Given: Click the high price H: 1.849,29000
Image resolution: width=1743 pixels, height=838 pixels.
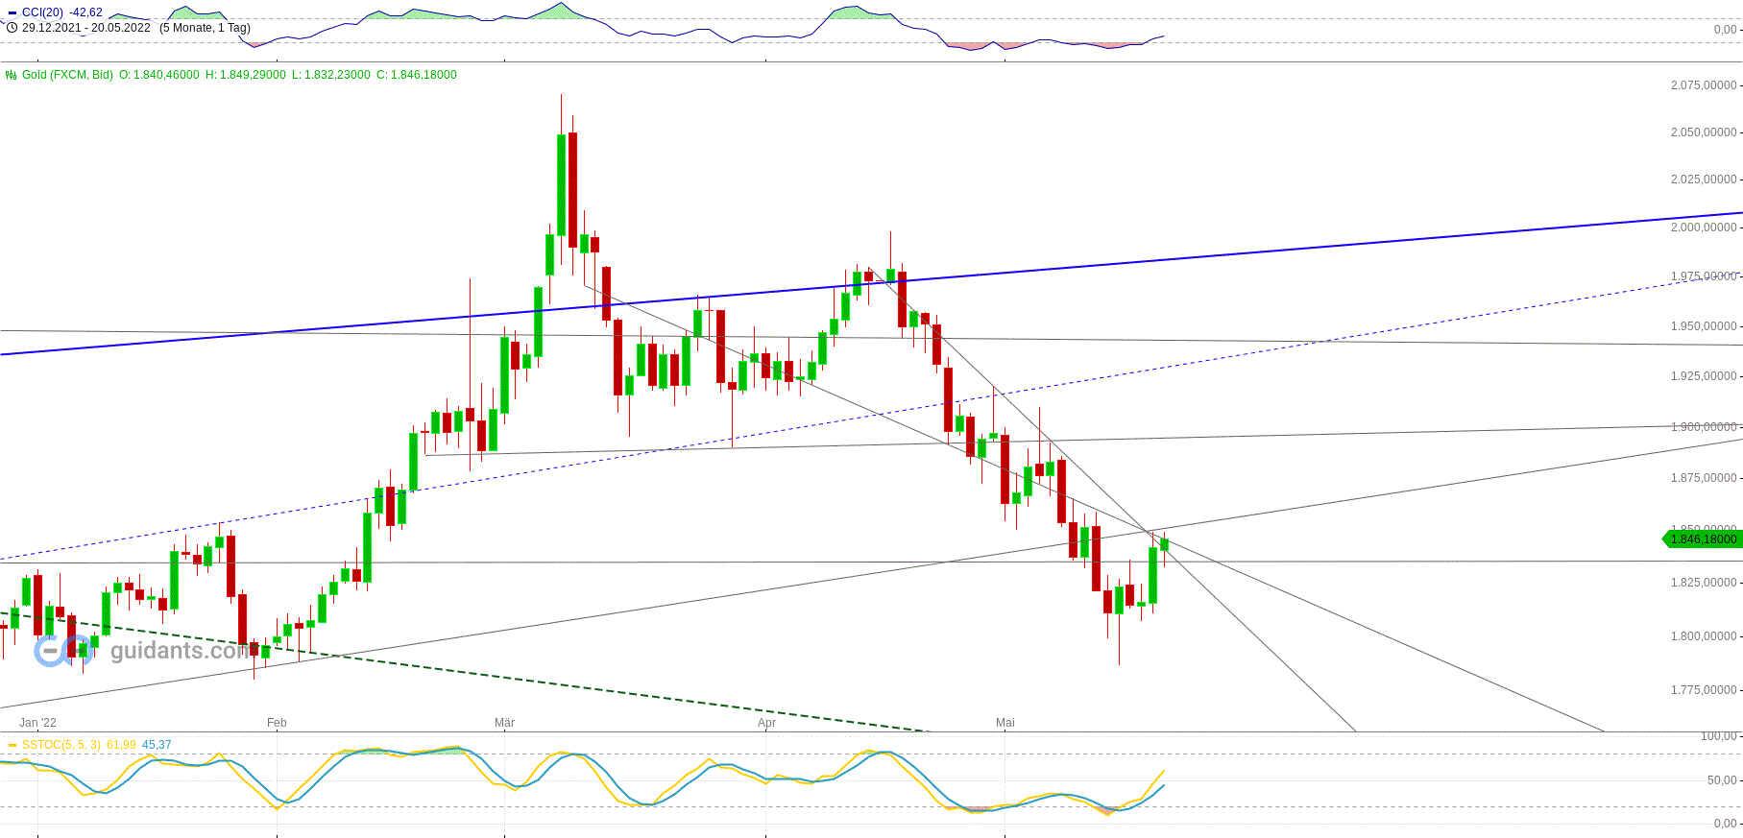Looking at the screenshot, I should pos(246,75).
